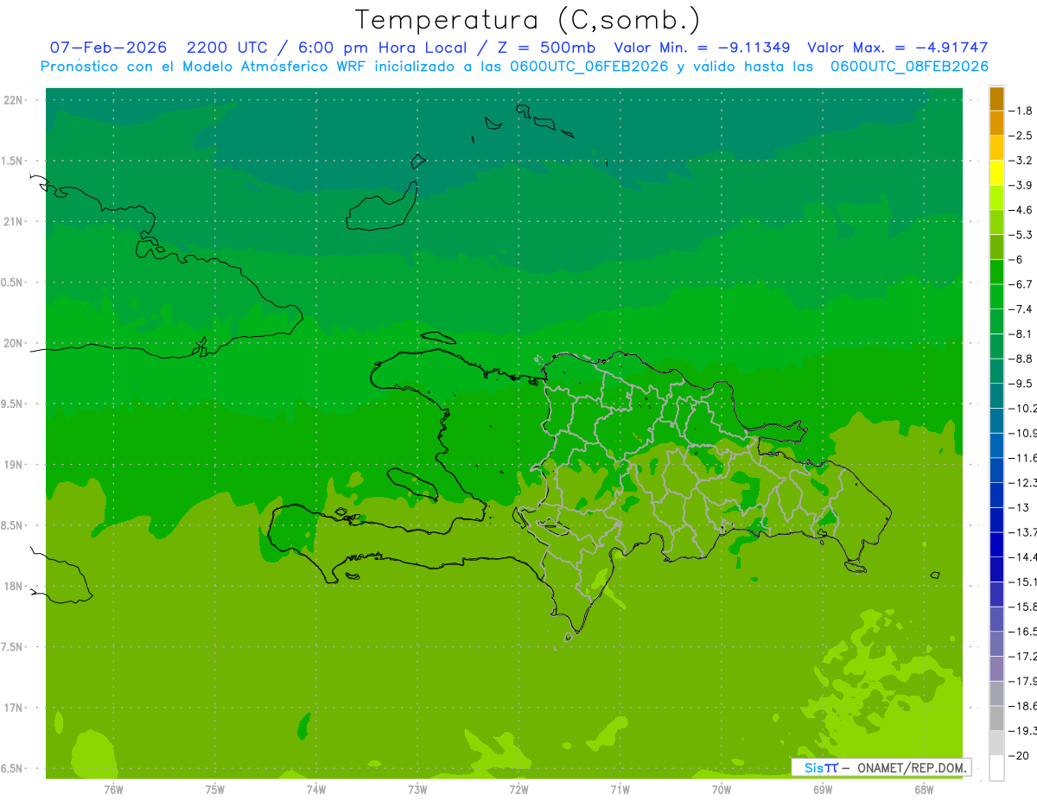Screen dimensions: 1037x801
Task: Click the "-7.4" colorbar value
Action: tap(1021, 309)
